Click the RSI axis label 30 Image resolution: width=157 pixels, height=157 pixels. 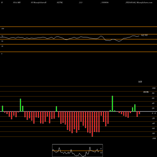2,46
